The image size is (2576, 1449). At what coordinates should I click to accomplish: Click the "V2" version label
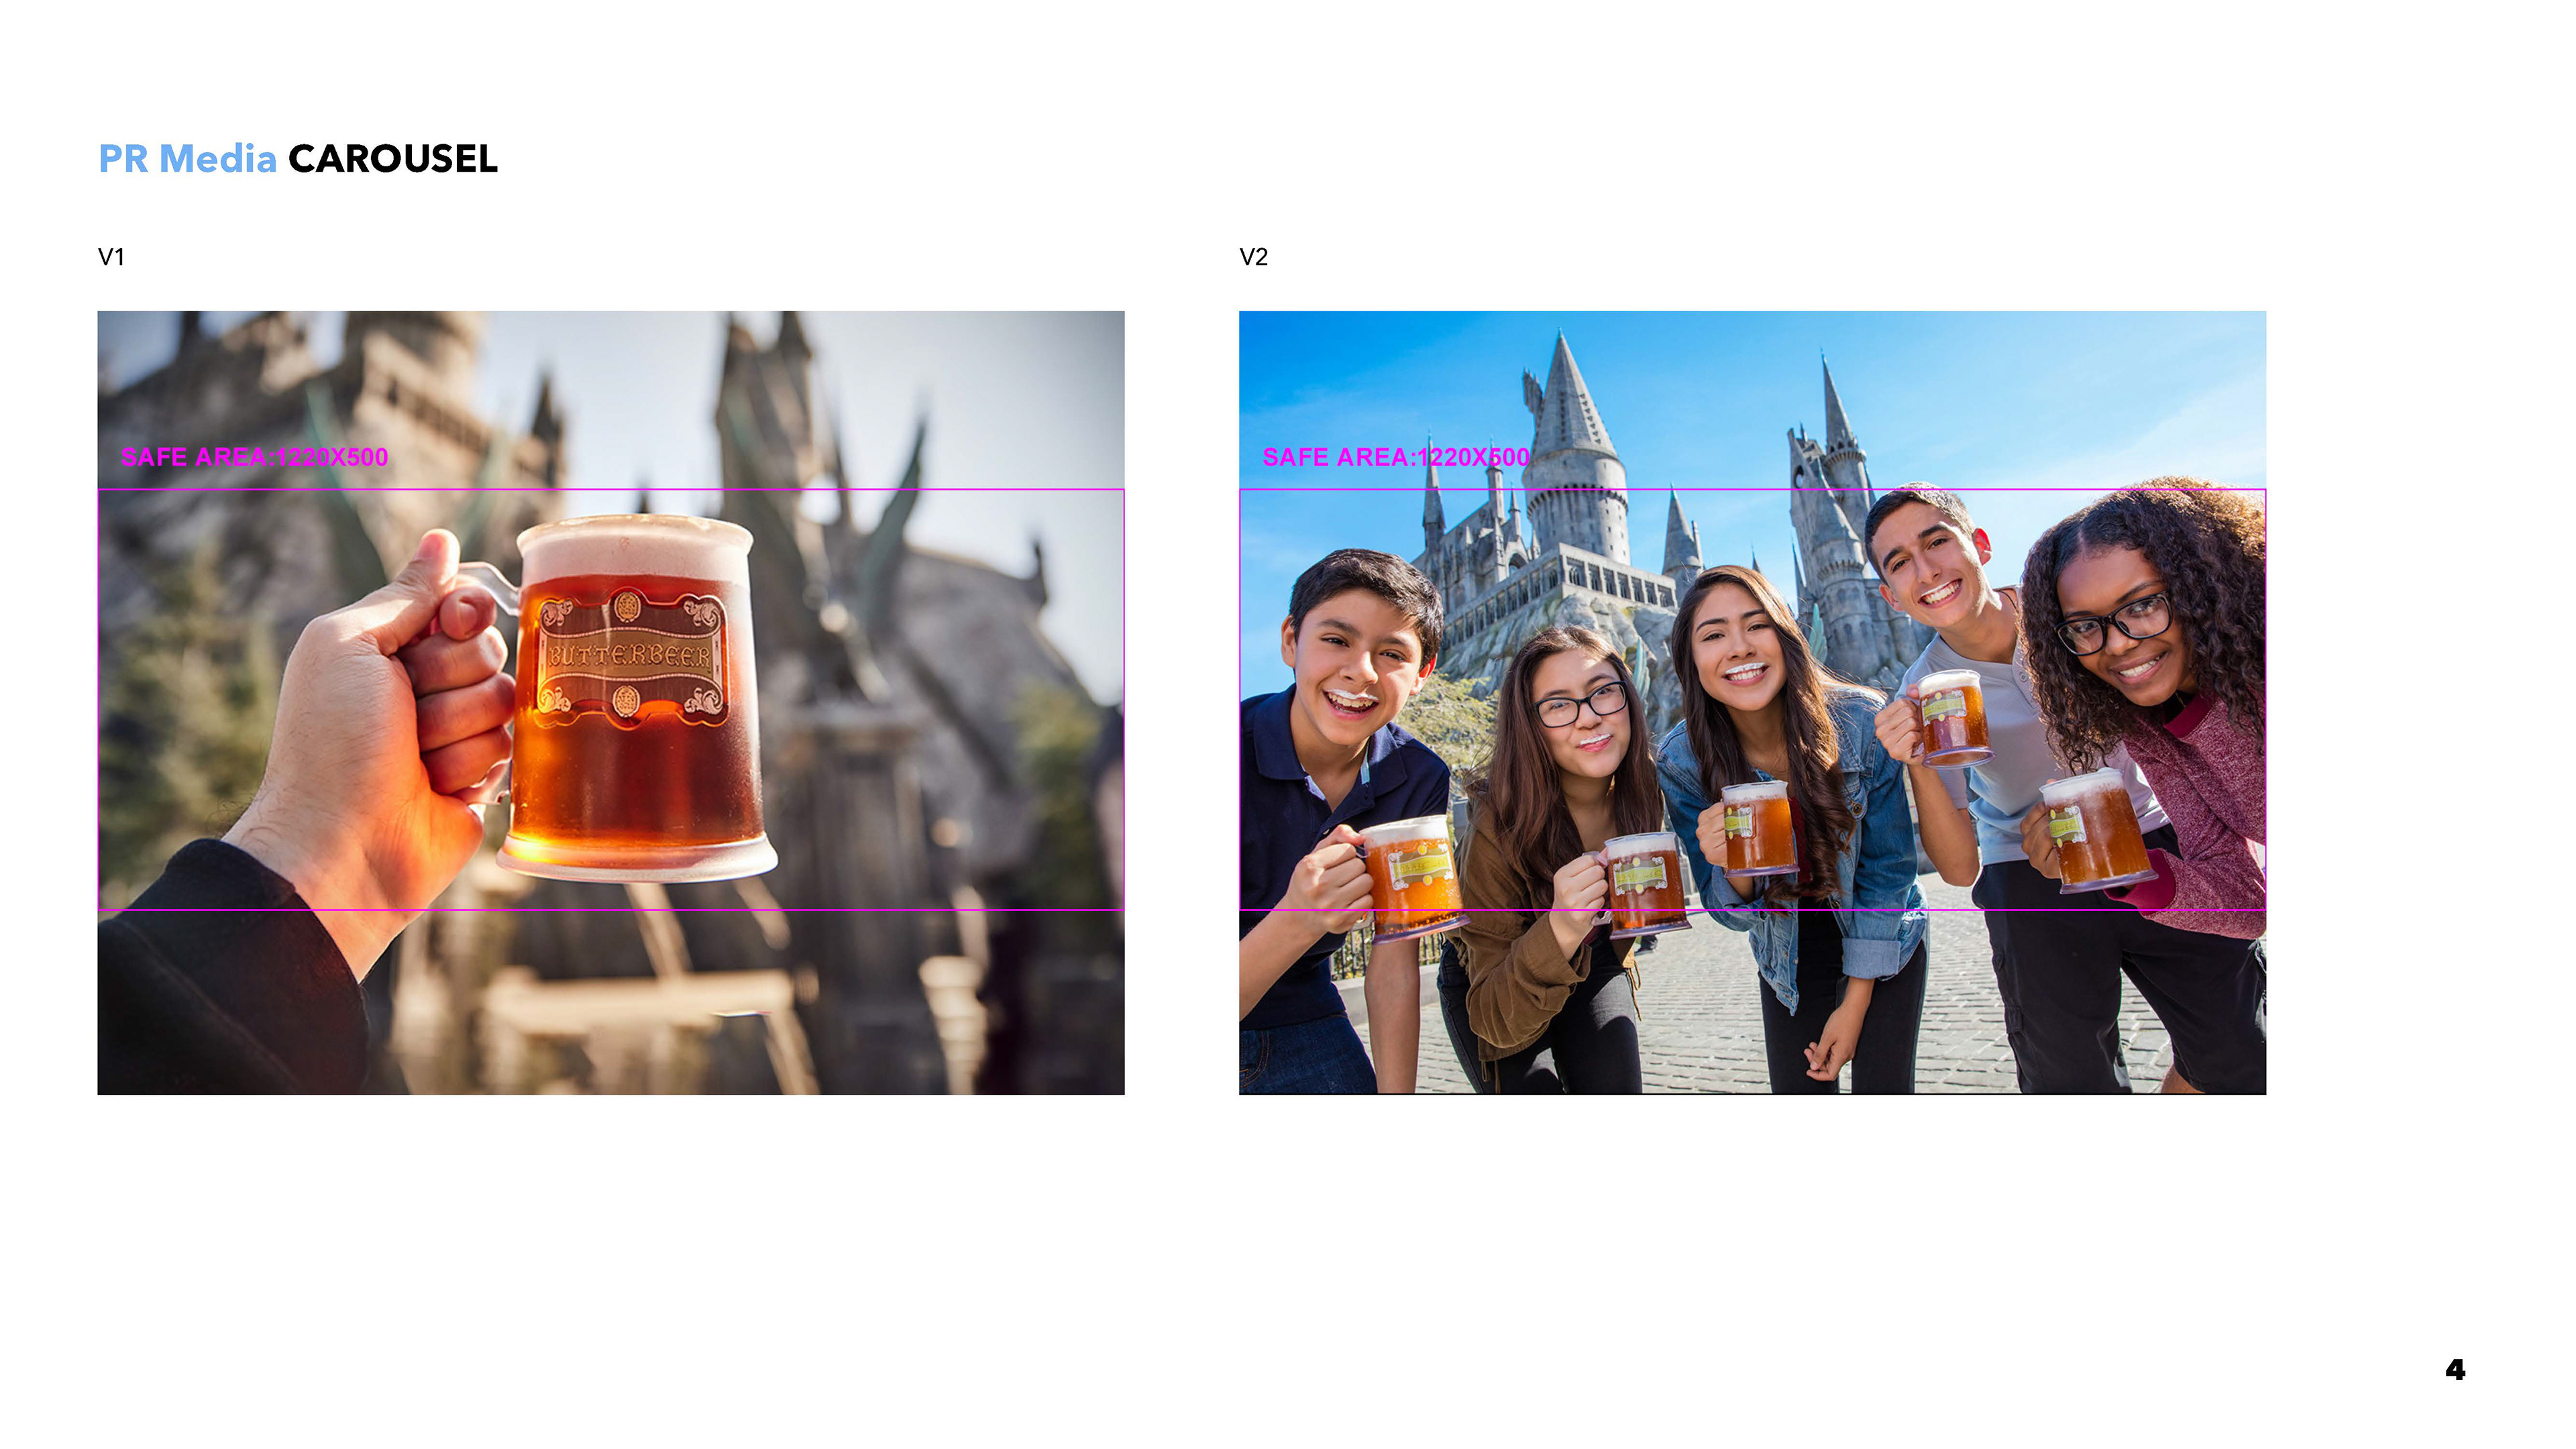coord(1253,257)
